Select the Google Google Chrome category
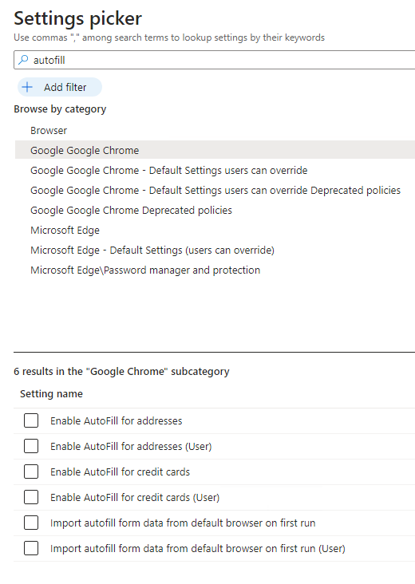The height and width of the screenshot is (584, 415). coord(215,151)
